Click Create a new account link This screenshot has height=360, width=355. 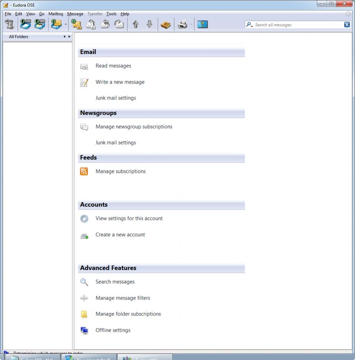[x=120, y=235]
